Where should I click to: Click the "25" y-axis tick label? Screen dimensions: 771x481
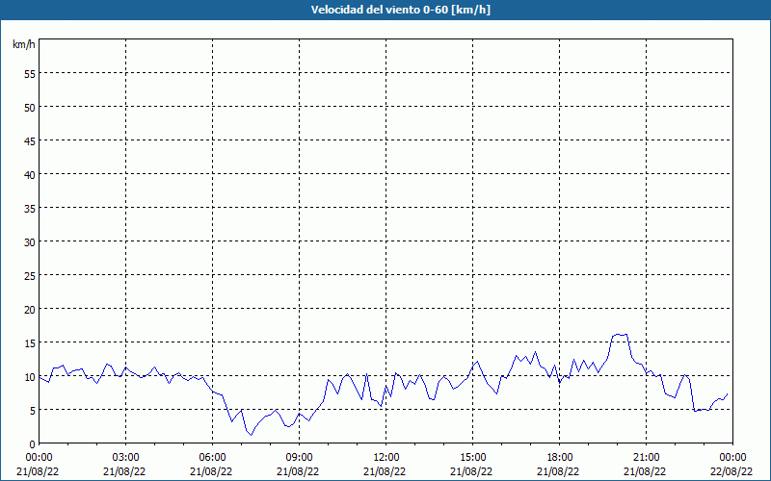[x=30, y=276]
